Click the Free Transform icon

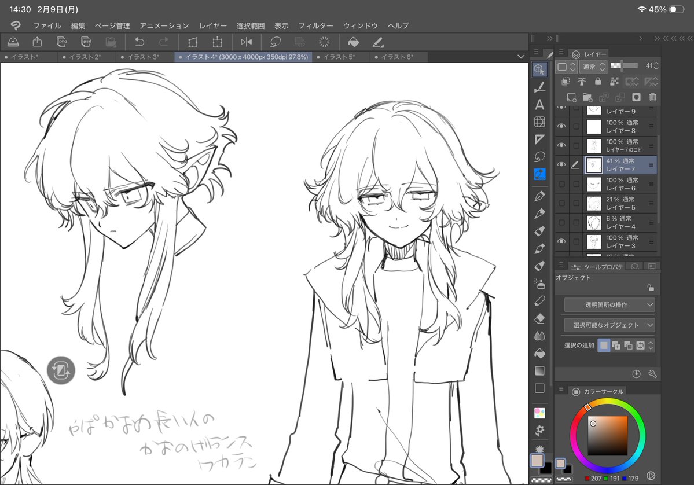click(193, 42)
